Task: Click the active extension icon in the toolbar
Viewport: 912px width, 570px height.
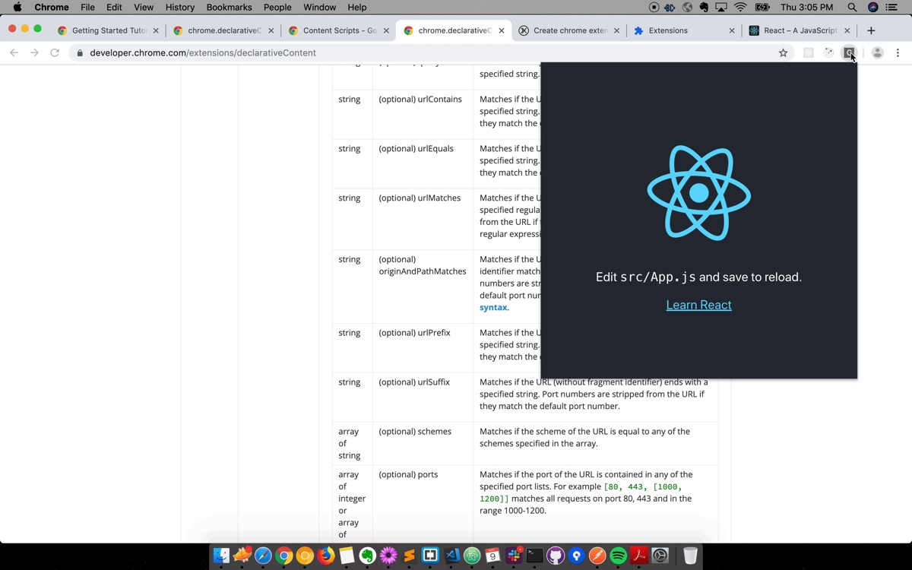Action: pos(849,53)
